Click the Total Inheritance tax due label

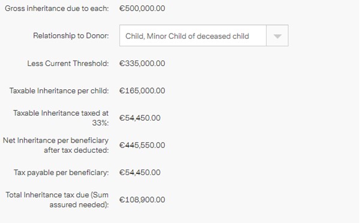pyautogui.click(x=57, y=200)
